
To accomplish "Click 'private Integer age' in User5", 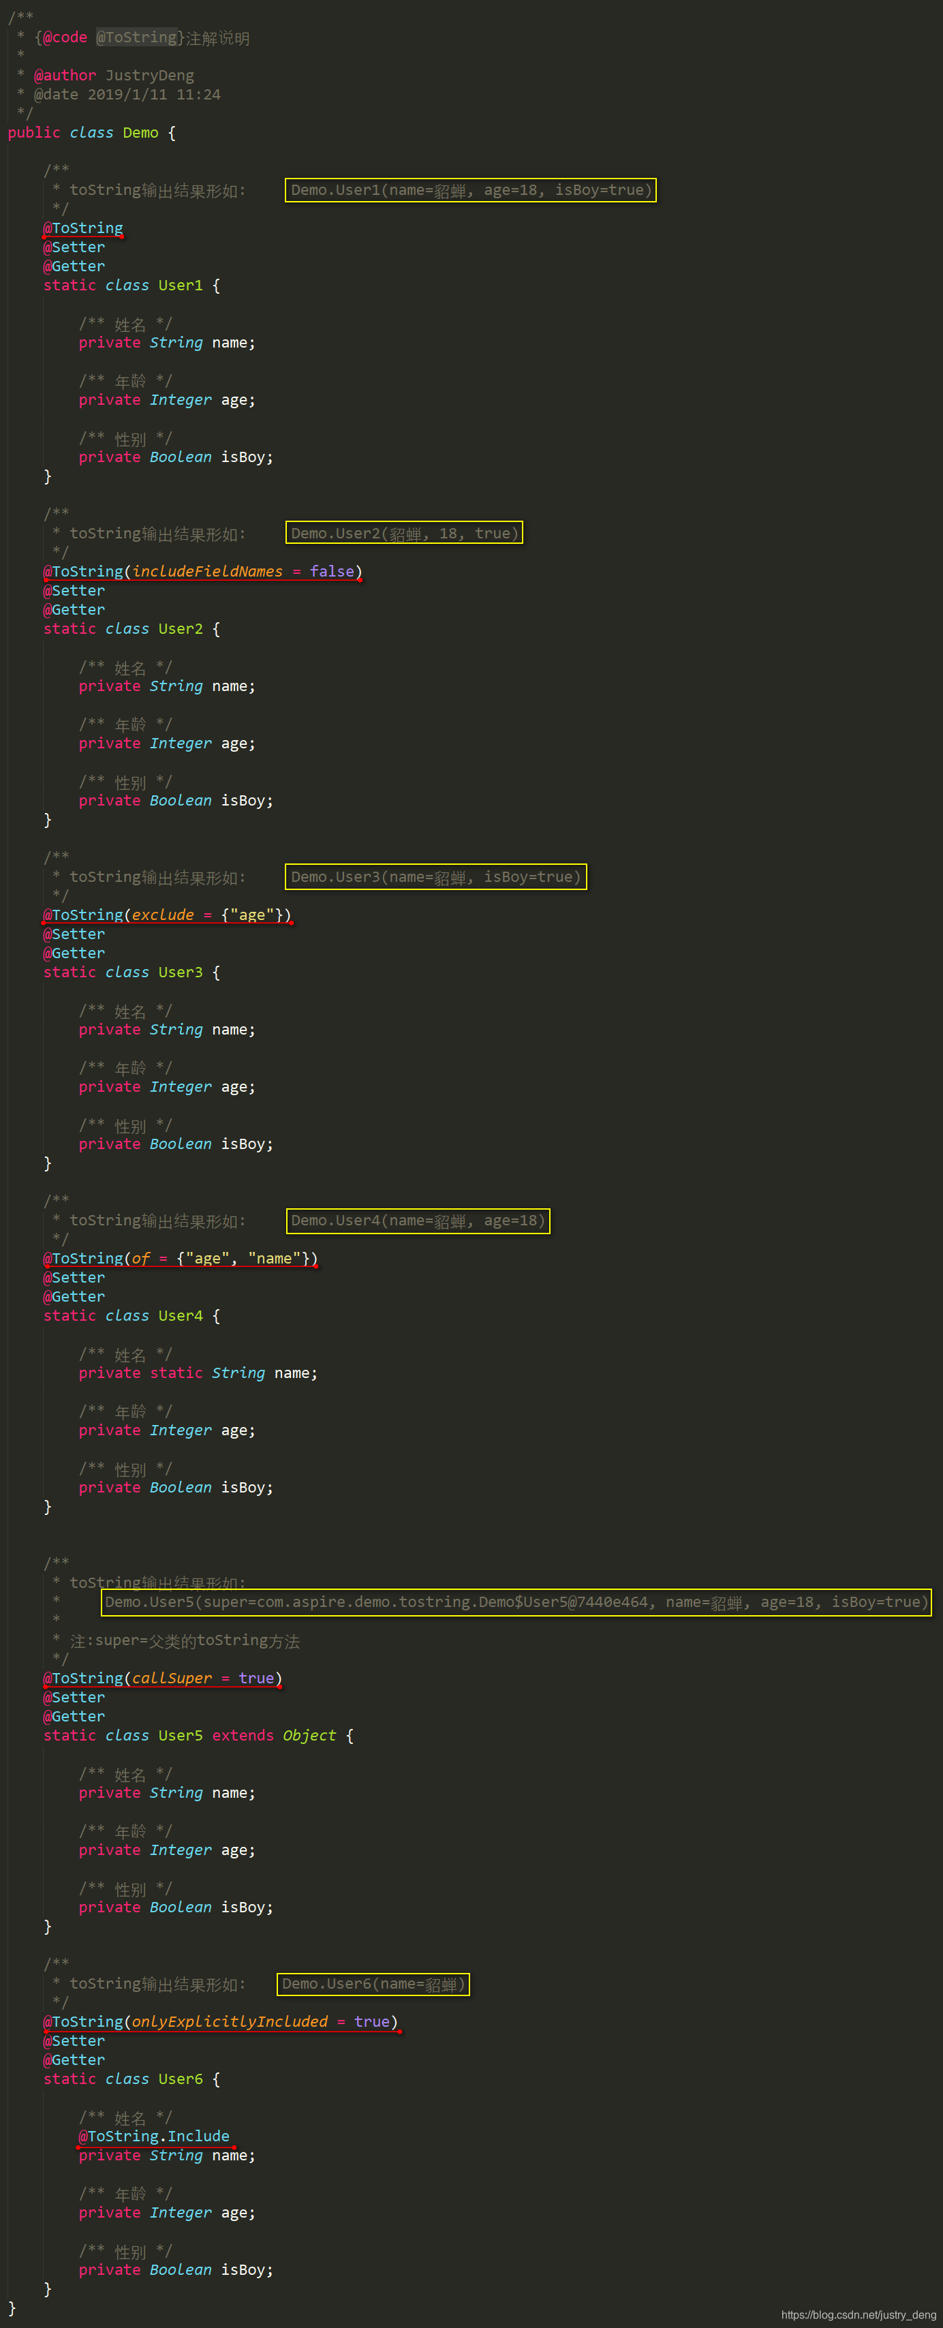I will [x=167, y=1850].
